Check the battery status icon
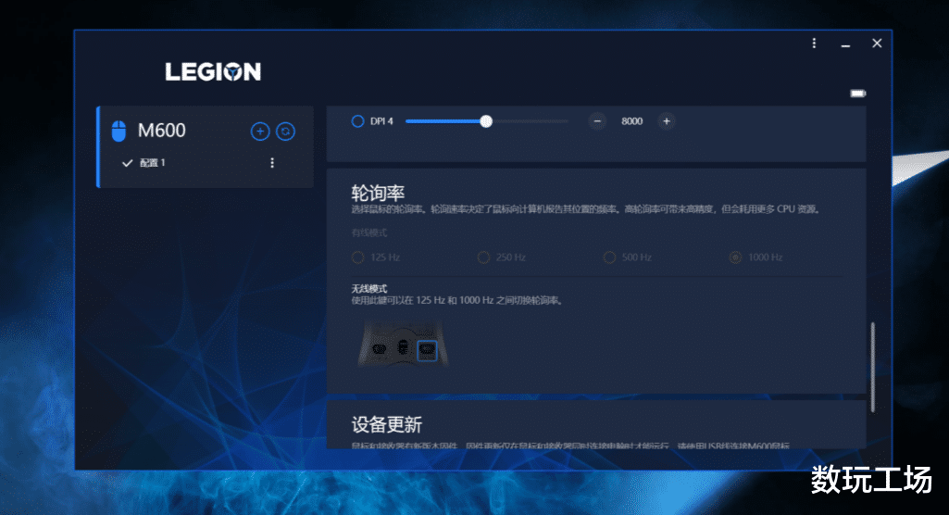Image resolution: width=949 pixels, height=515 pixels. coord(857,94)
